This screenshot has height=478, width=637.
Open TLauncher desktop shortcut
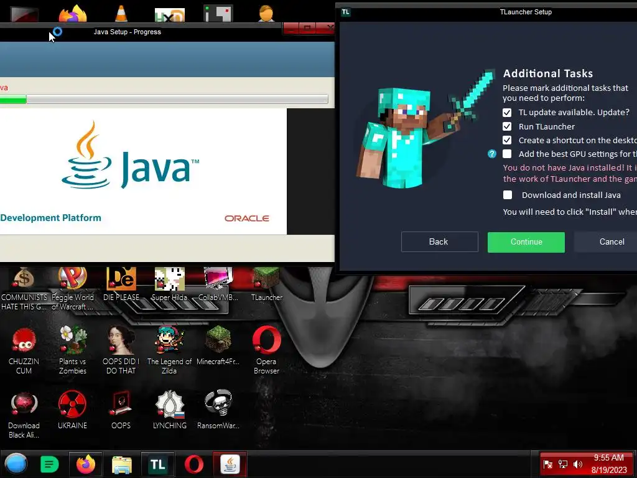266,284
